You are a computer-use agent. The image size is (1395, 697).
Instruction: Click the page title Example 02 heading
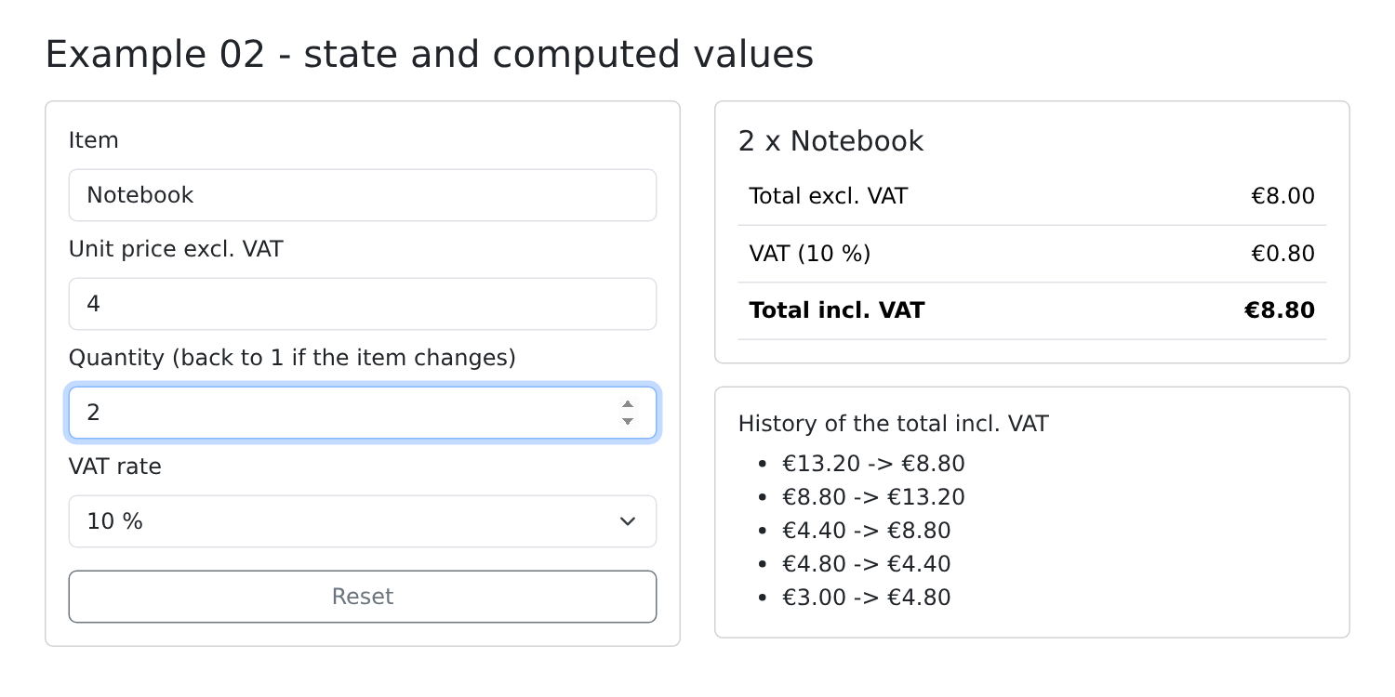pyautogui.click(x=430, y=54)
